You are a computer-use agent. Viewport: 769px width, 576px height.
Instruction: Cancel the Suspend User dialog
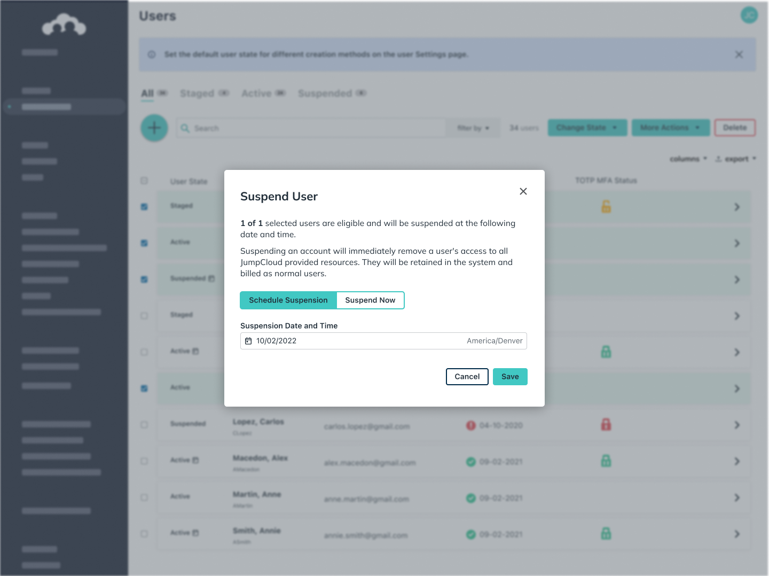pos(467,377)
